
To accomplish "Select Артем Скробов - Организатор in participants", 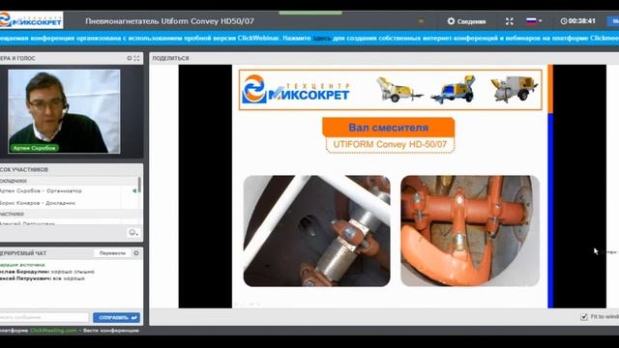I will tap(41, 190).
